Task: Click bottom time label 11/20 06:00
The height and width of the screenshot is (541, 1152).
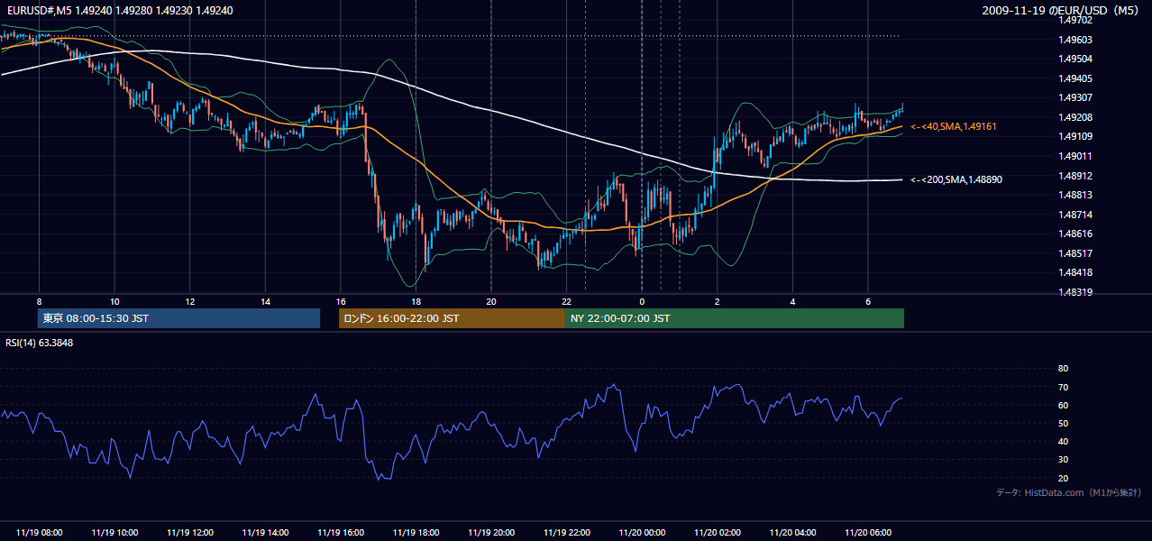Action: (868, 533)
